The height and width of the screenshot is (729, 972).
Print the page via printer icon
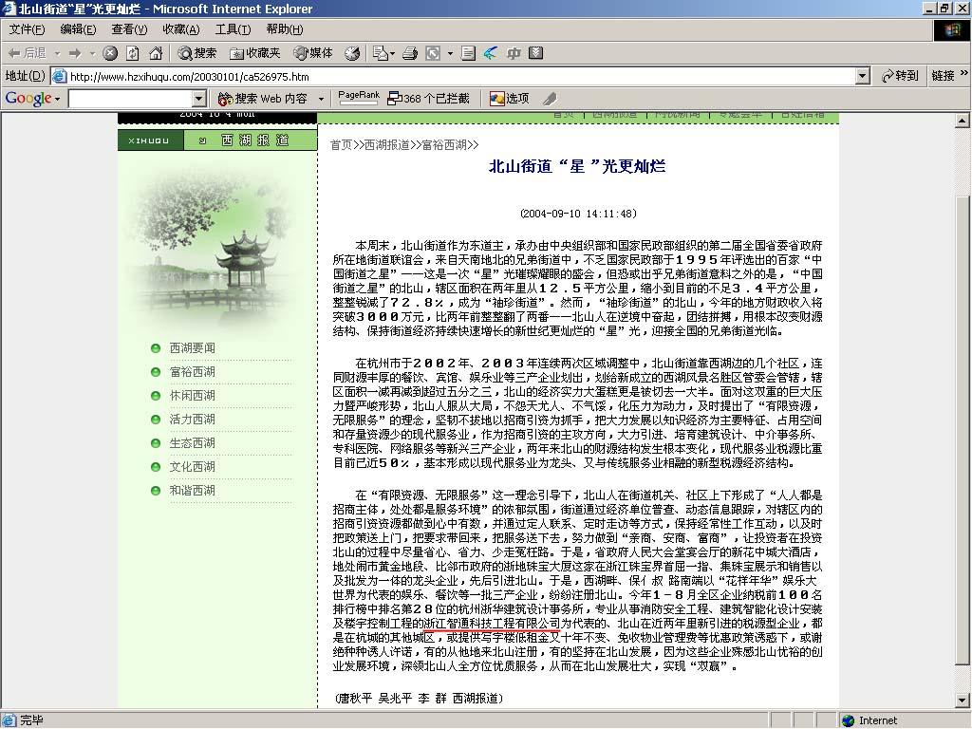point(410,53)
